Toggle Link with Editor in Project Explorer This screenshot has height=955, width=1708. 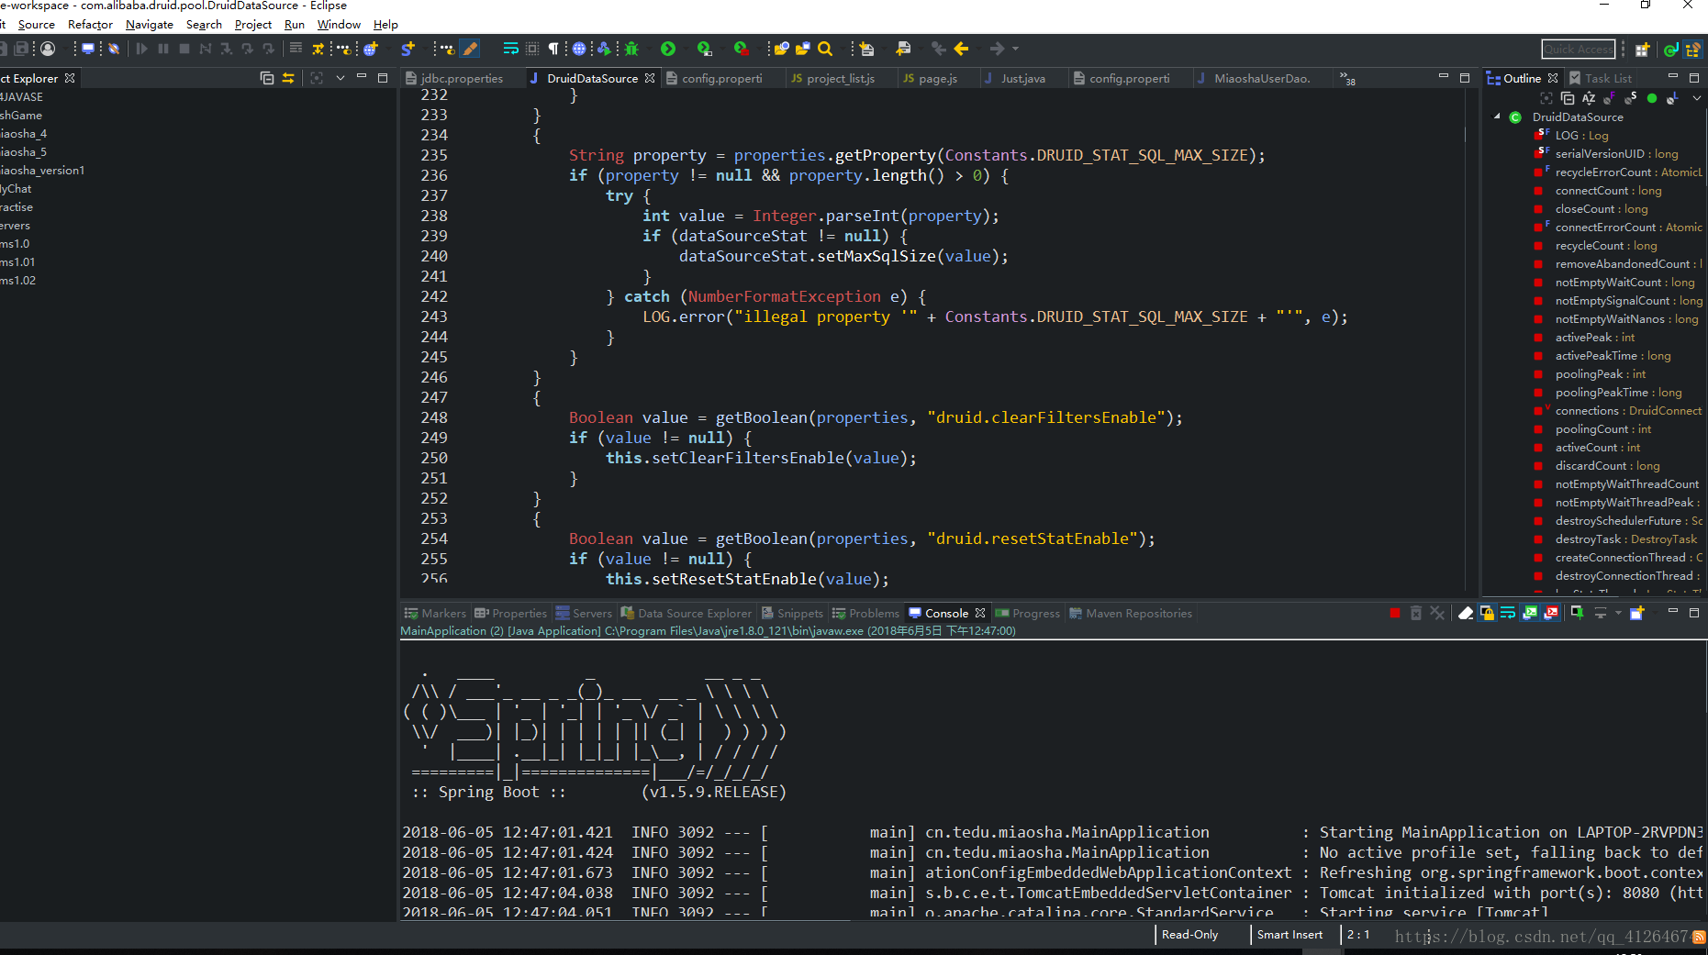[x=288, y=78]
